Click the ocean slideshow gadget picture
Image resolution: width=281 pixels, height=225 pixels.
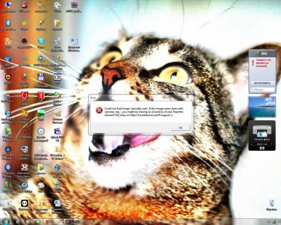point(262,107)
